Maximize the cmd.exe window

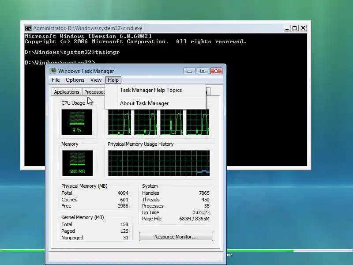tap(294, 28)
